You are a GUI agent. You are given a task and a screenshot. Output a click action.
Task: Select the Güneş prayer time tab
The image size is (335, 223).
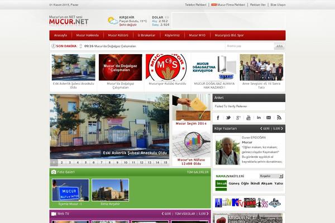pyautogui.click(x=234, y=183)
